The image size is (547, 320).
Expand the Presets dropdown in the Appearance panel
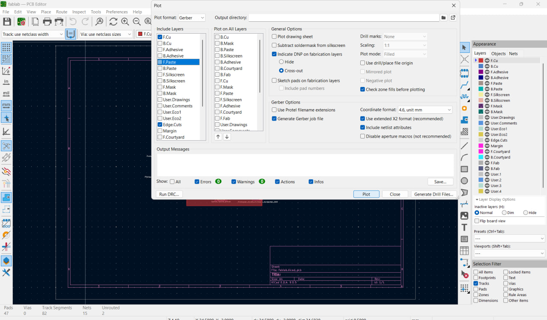tap(509, 239)
